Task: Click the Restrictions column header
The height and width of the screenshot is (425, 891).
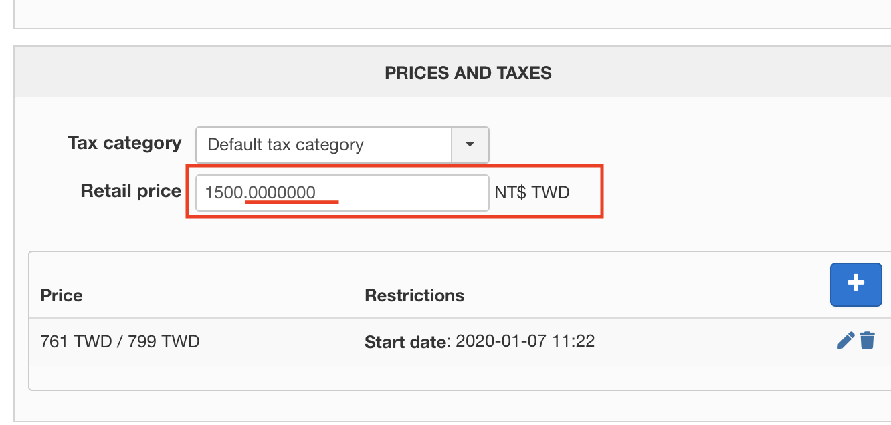Action: point(414,295)
